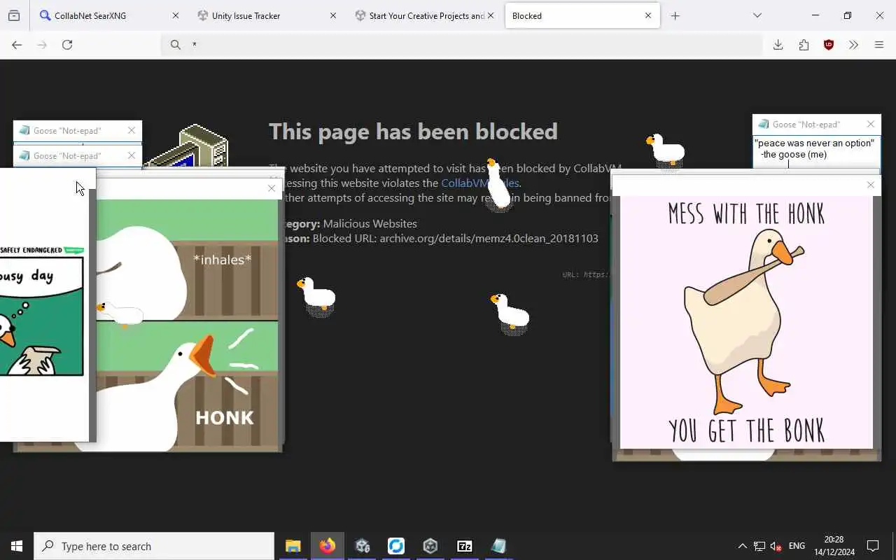Open the Downloads panel
The height and width of the screenshot is (560, 896).
(778, 45)
